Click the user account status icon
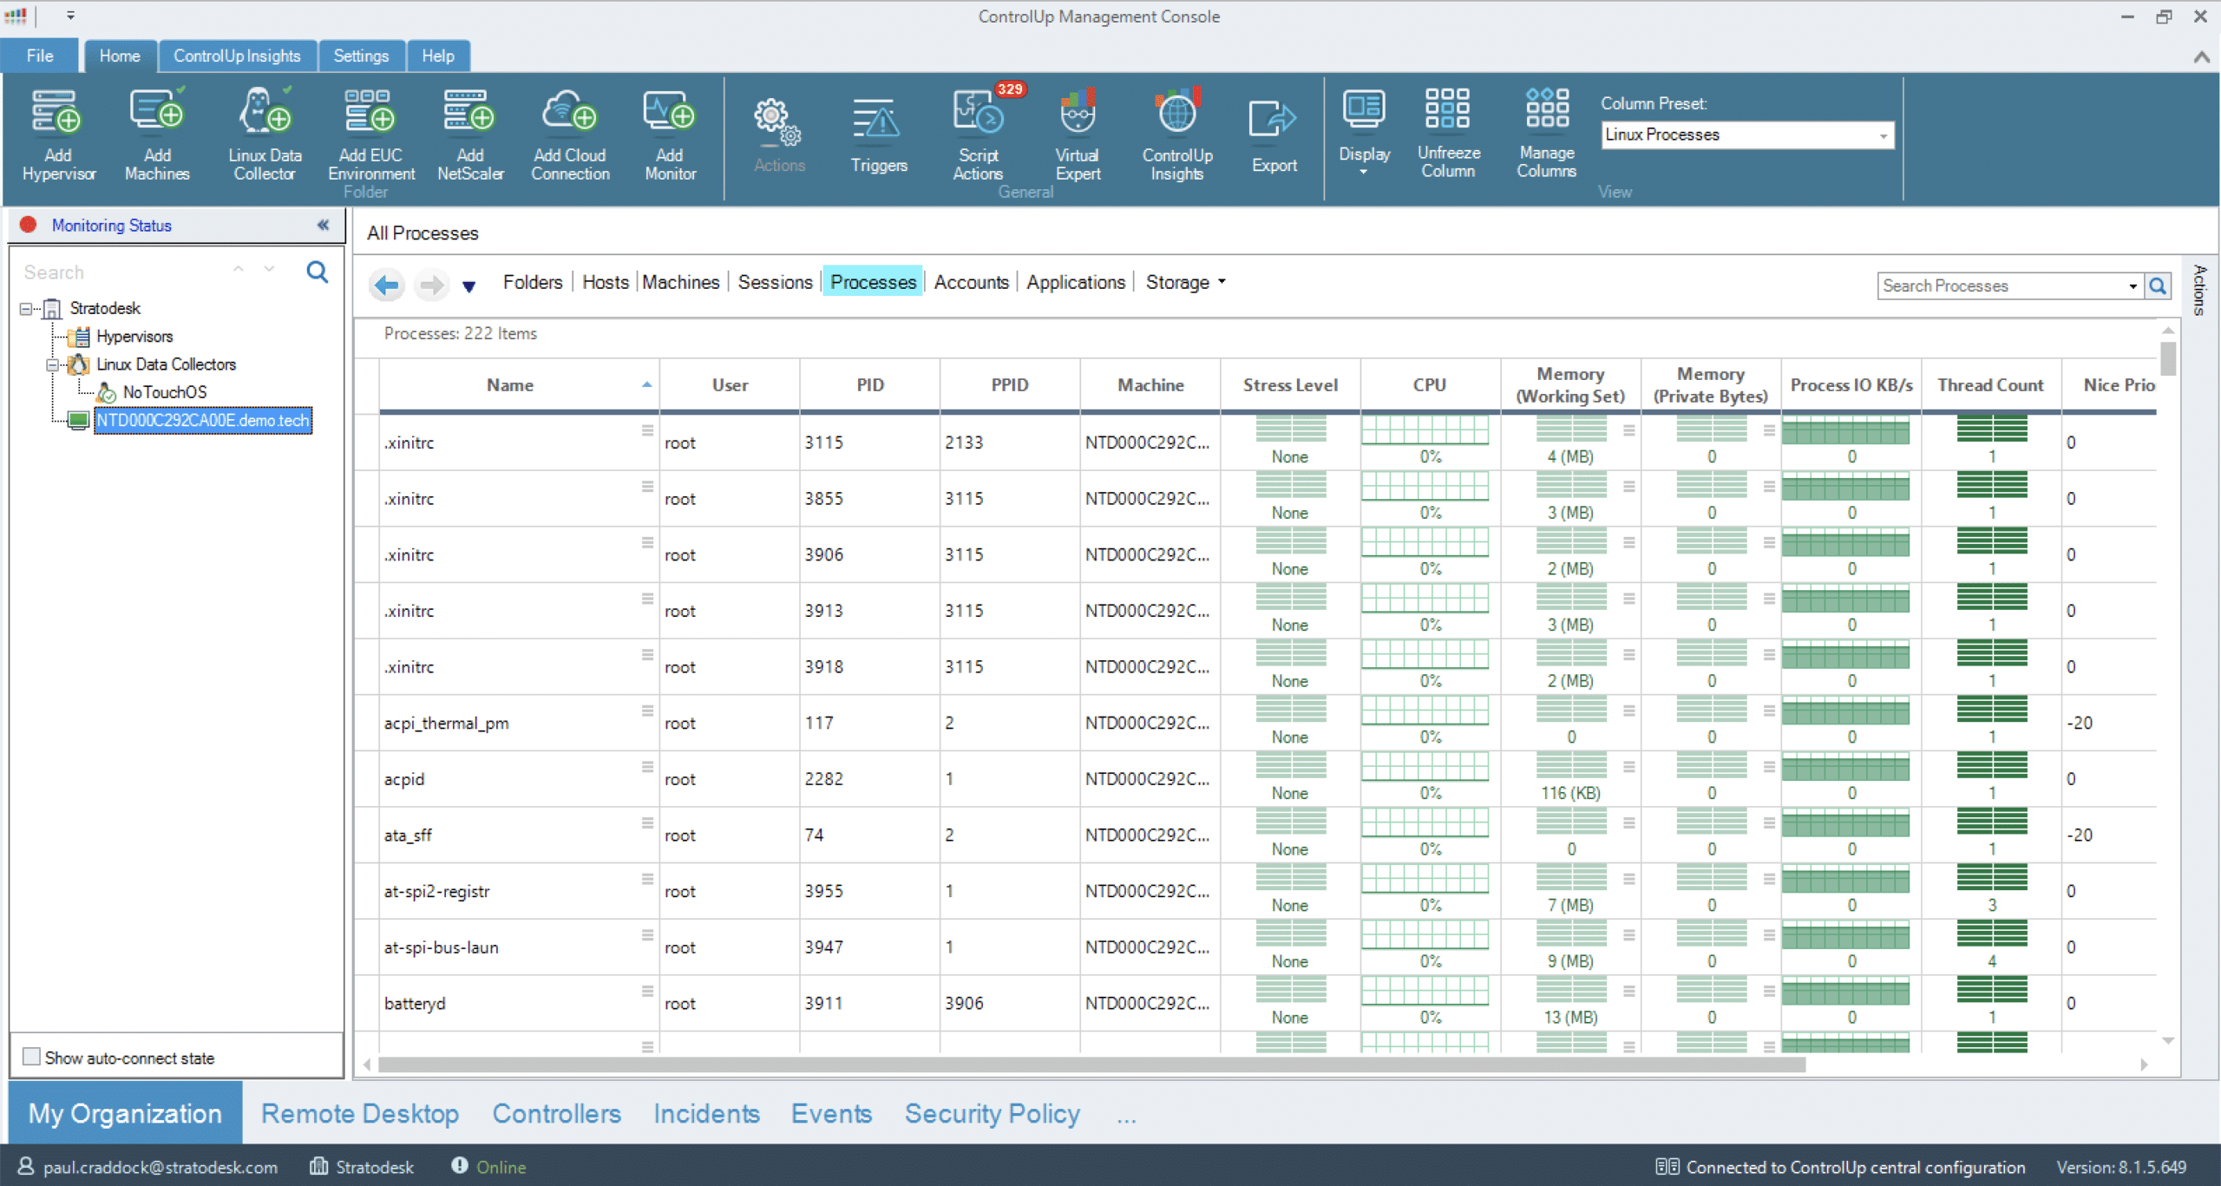 coord(26,1166)
